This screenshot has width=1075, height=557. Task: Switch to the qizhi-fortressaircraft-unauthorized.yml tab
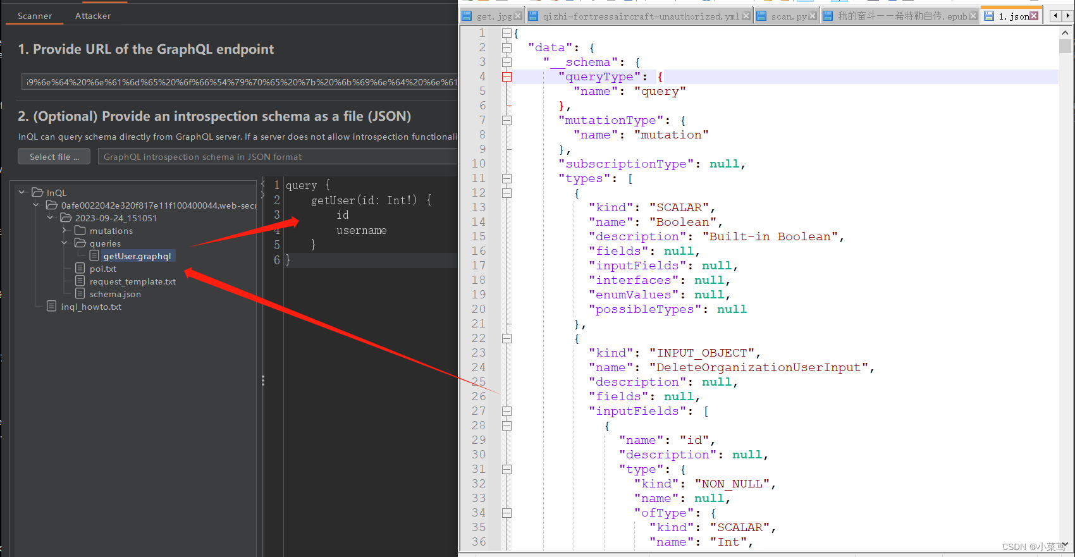641,16
